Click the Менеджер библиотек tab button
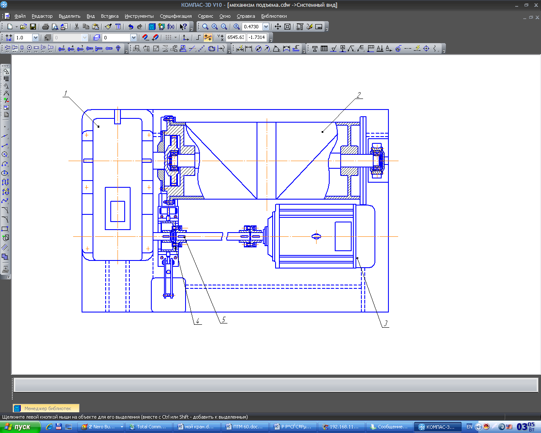Viewport: 541px width, 433px height. pos(46,408)
